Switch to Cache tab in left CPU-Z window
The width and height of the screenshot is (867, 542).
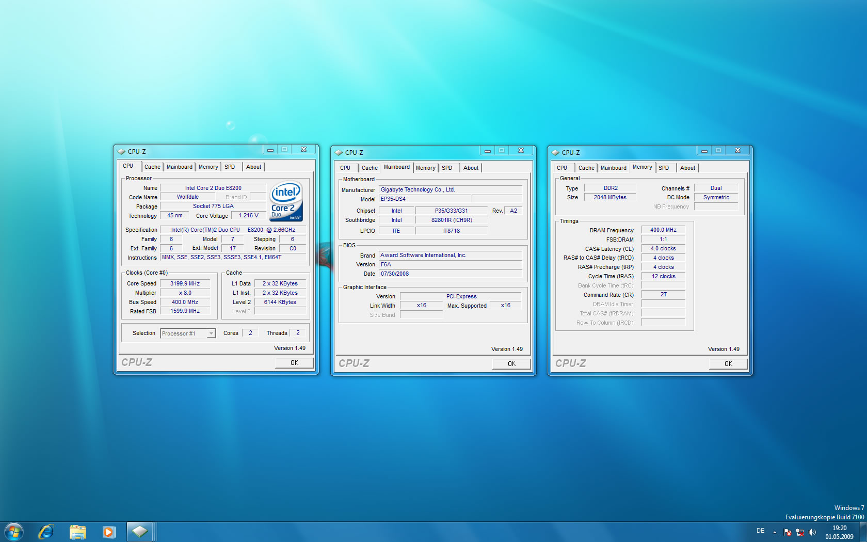(x=152, y=167)
